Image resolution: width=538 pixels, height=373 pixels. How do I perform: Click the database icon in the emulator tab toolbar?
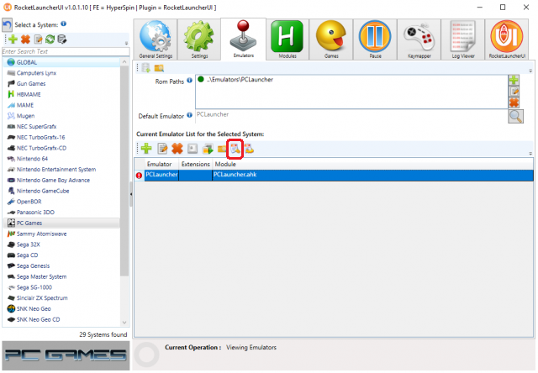146,68
